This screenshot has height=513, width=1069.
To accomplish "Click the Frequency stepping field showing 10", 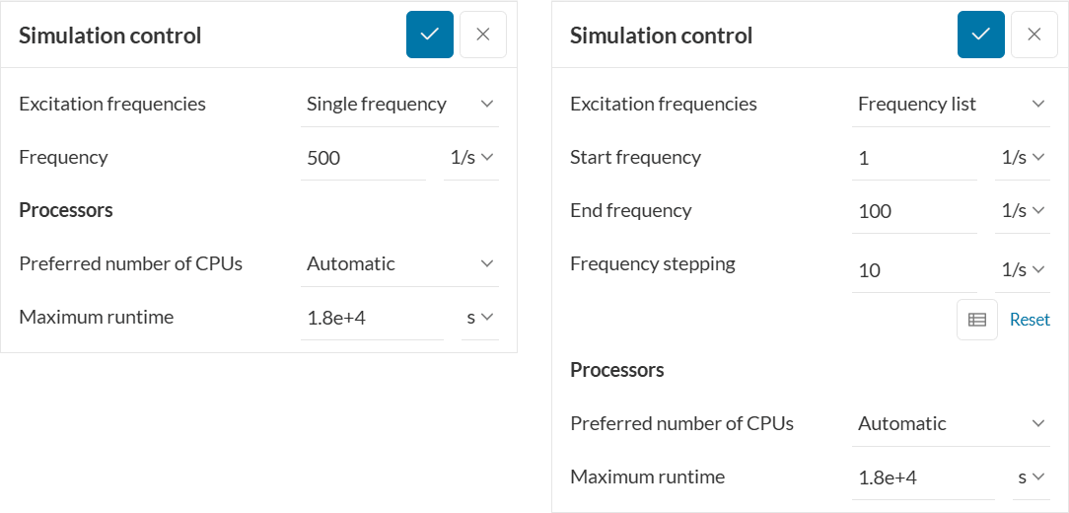I will pyautogui.click(x=914, y=269).
